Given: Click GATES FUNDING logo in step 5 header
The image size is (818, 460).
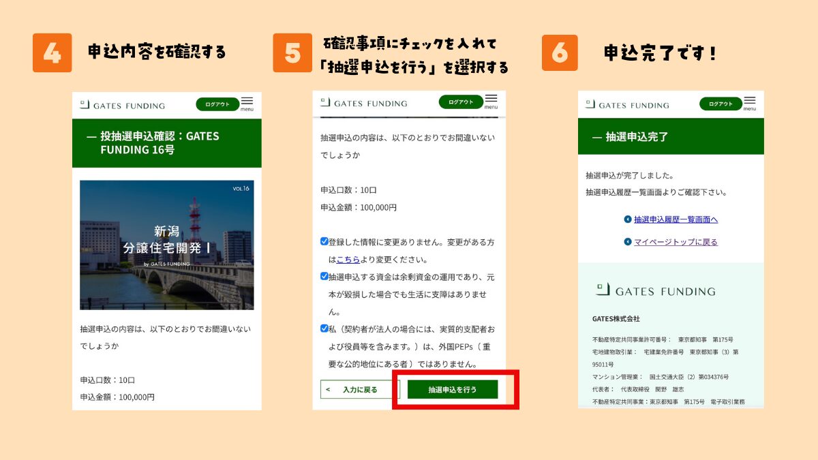Looking at the screenshot, I should pyautogui.click(x=364, y=103).
